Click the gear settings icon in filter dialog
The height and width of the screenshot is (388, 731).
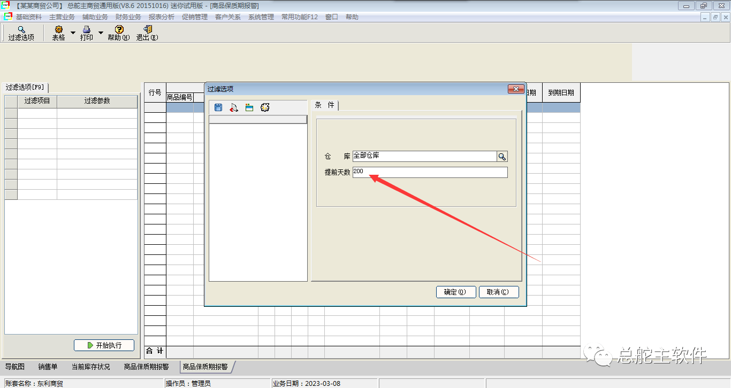click(264, 107)
